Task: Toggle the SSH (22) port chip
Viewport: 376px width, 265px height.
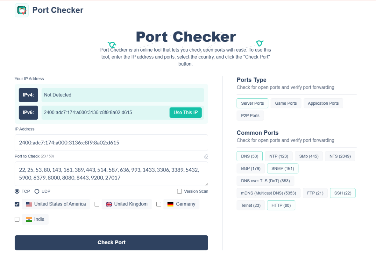Action: pyautogui.click(x=343, y=193)
